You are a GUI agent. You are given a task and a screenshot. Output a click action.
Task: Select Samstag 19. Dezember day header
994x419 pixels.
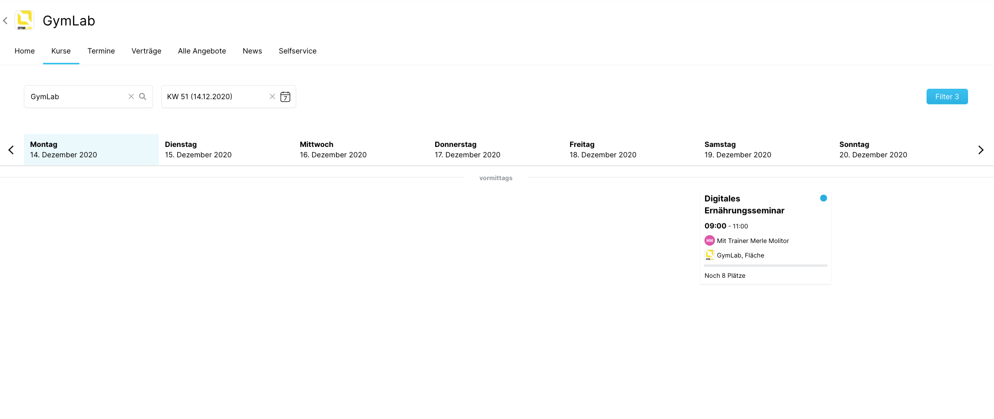pyautogui.click(x=738, y=150)
